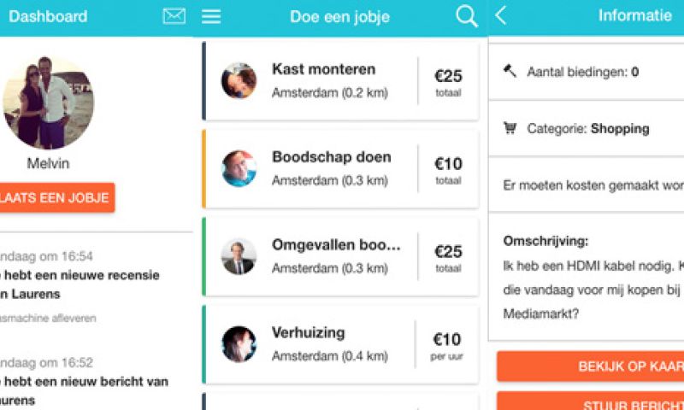Image resolution: width=684 pixels, height=410 pixels.
Task: Open the Kast monteren job
Action: pos(335,80)
